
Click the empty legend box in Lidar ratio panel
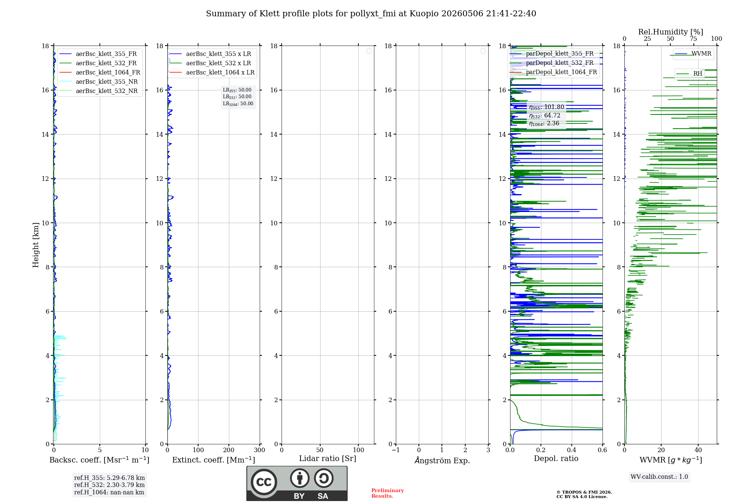pos(369,51)
